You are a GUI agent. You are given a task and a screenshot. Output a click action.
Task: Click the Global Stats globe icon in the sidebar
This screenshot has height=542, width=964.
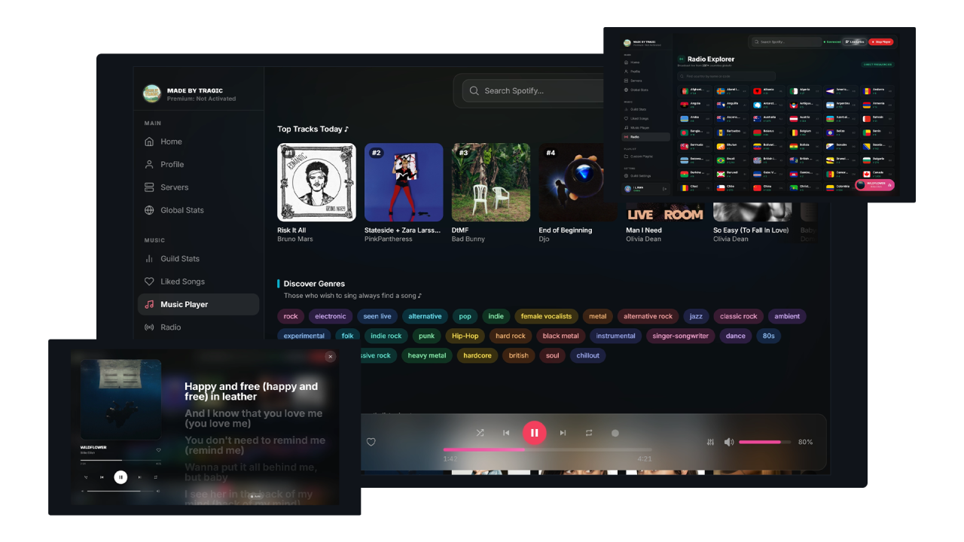click(149, 210)
